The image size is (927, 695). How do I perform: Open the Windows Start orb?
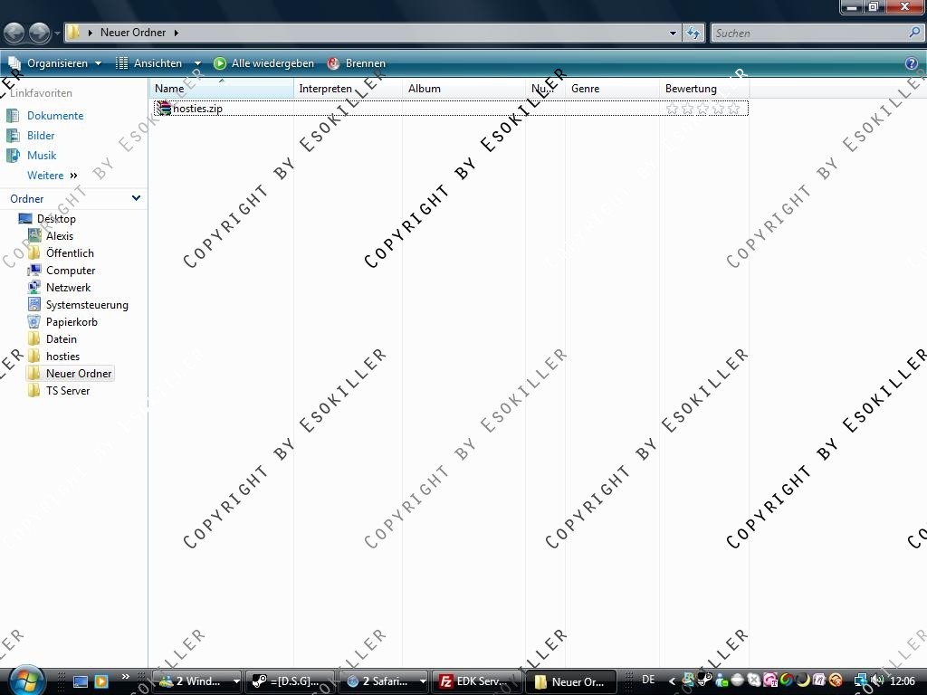[x=24, y=680]
